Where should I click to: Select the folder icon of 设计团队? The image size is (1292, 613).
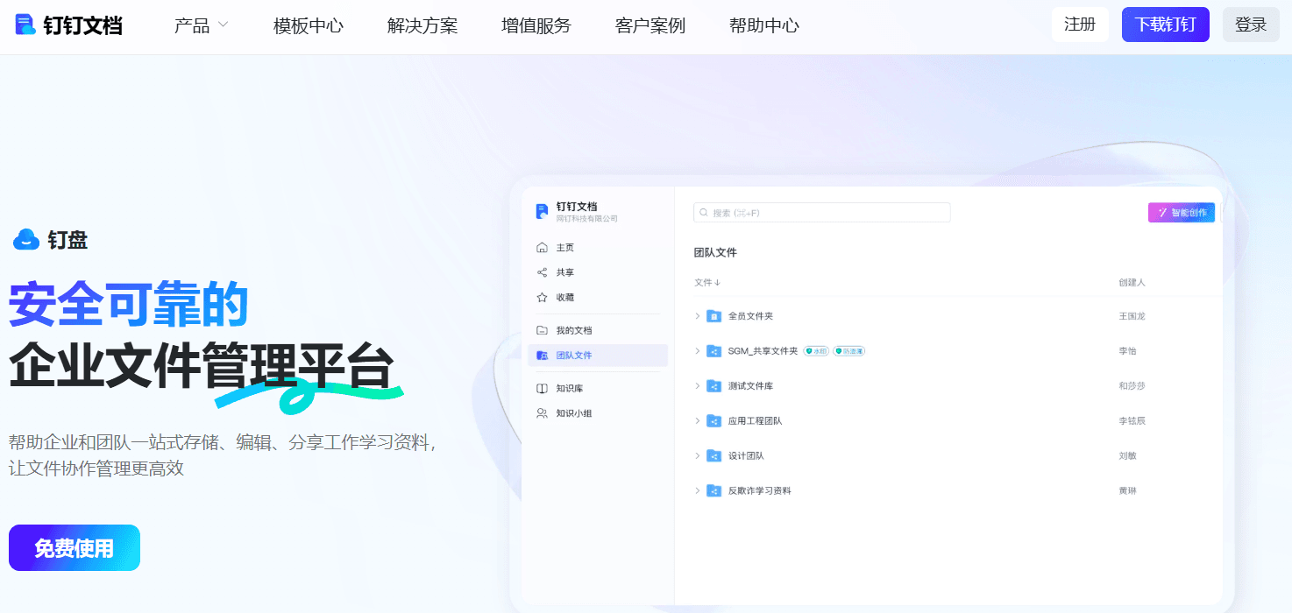pyautogui.click(x=713, y=456)
